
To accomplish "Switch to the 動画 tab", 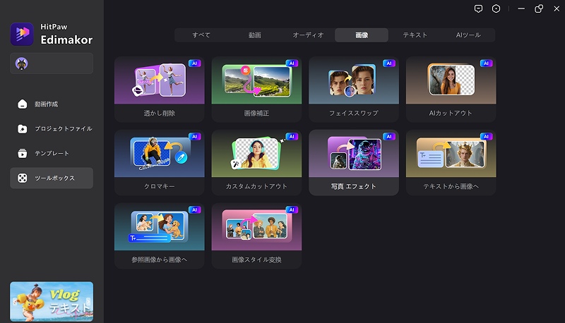I will coord(254,35).
